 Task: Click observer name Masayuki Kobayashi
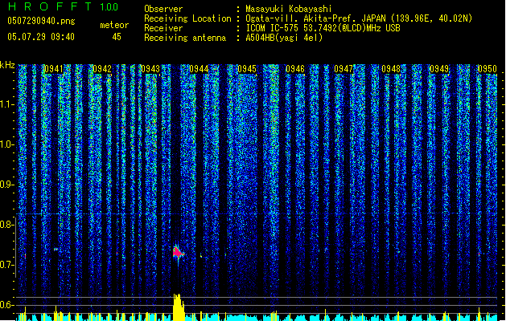(289, 9)
